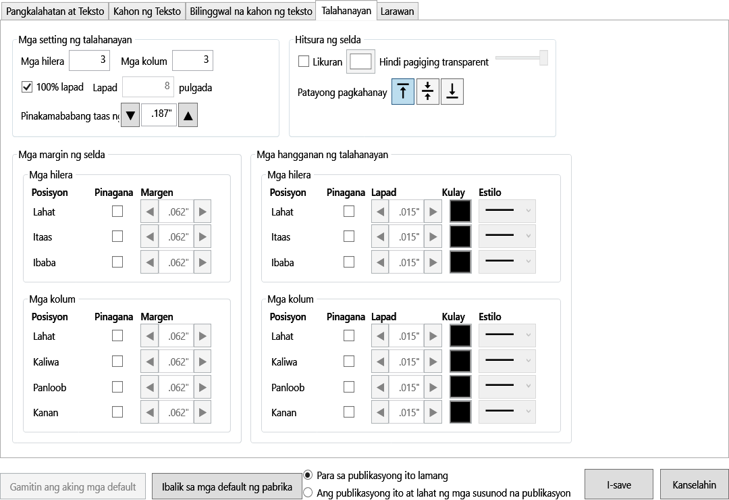The height and width of the screenshot is (500, 729).
Task: Focus the Mga kolum number field
Action: click(192, 61)
